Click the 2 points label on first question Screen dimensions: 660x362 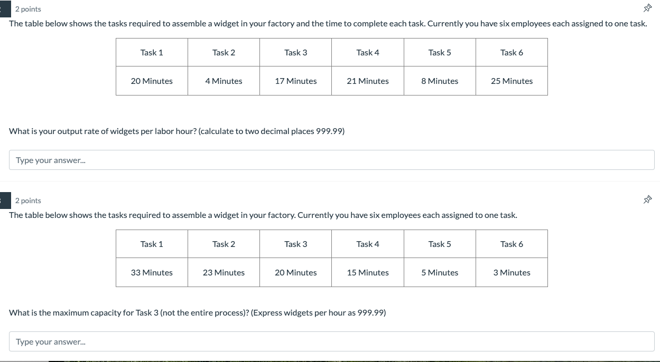[x=28, y=9]
